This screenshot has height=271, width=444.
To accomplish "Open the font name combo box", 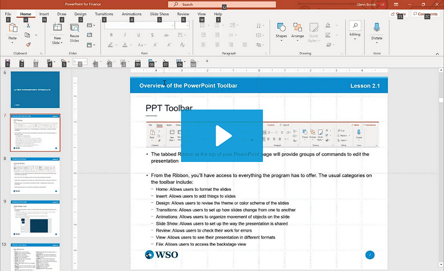I will (x=139, y=26).
